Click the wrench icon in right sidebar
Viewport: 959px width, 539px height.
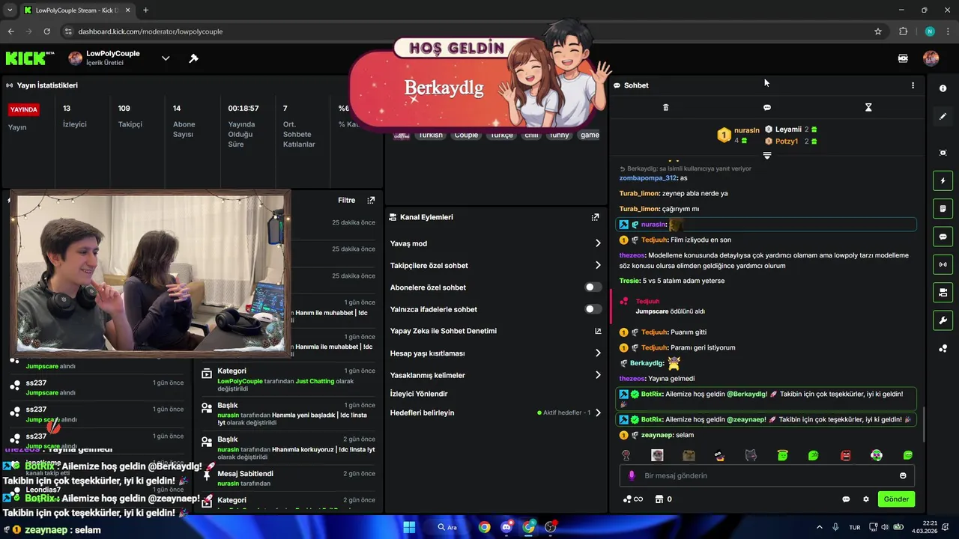[943, 320]
